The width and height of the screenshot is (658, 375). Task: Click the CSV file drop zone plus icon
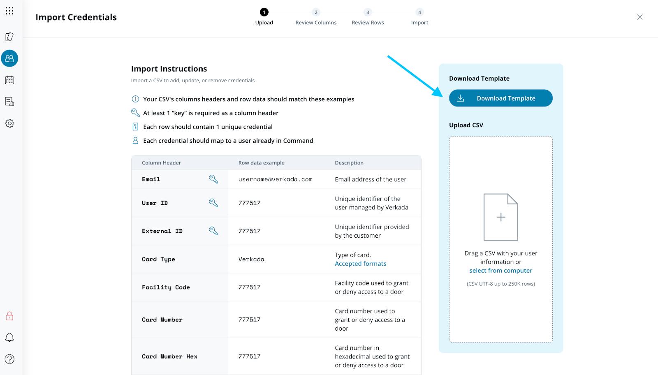click(x=500, y=217)
